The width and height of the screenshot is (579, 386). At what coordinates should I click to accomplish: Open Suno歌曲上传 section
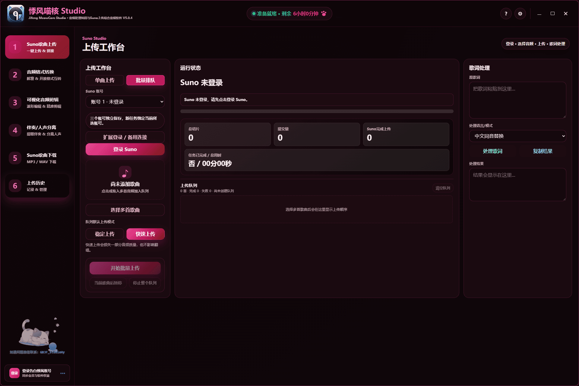click(x=37, y=47)
